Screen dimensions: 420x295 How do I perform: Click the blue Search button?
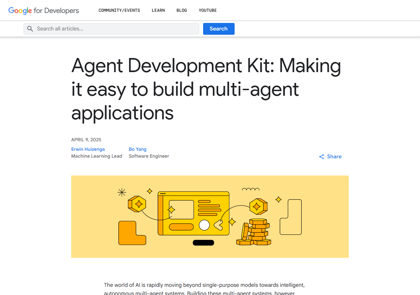point(219,29)
